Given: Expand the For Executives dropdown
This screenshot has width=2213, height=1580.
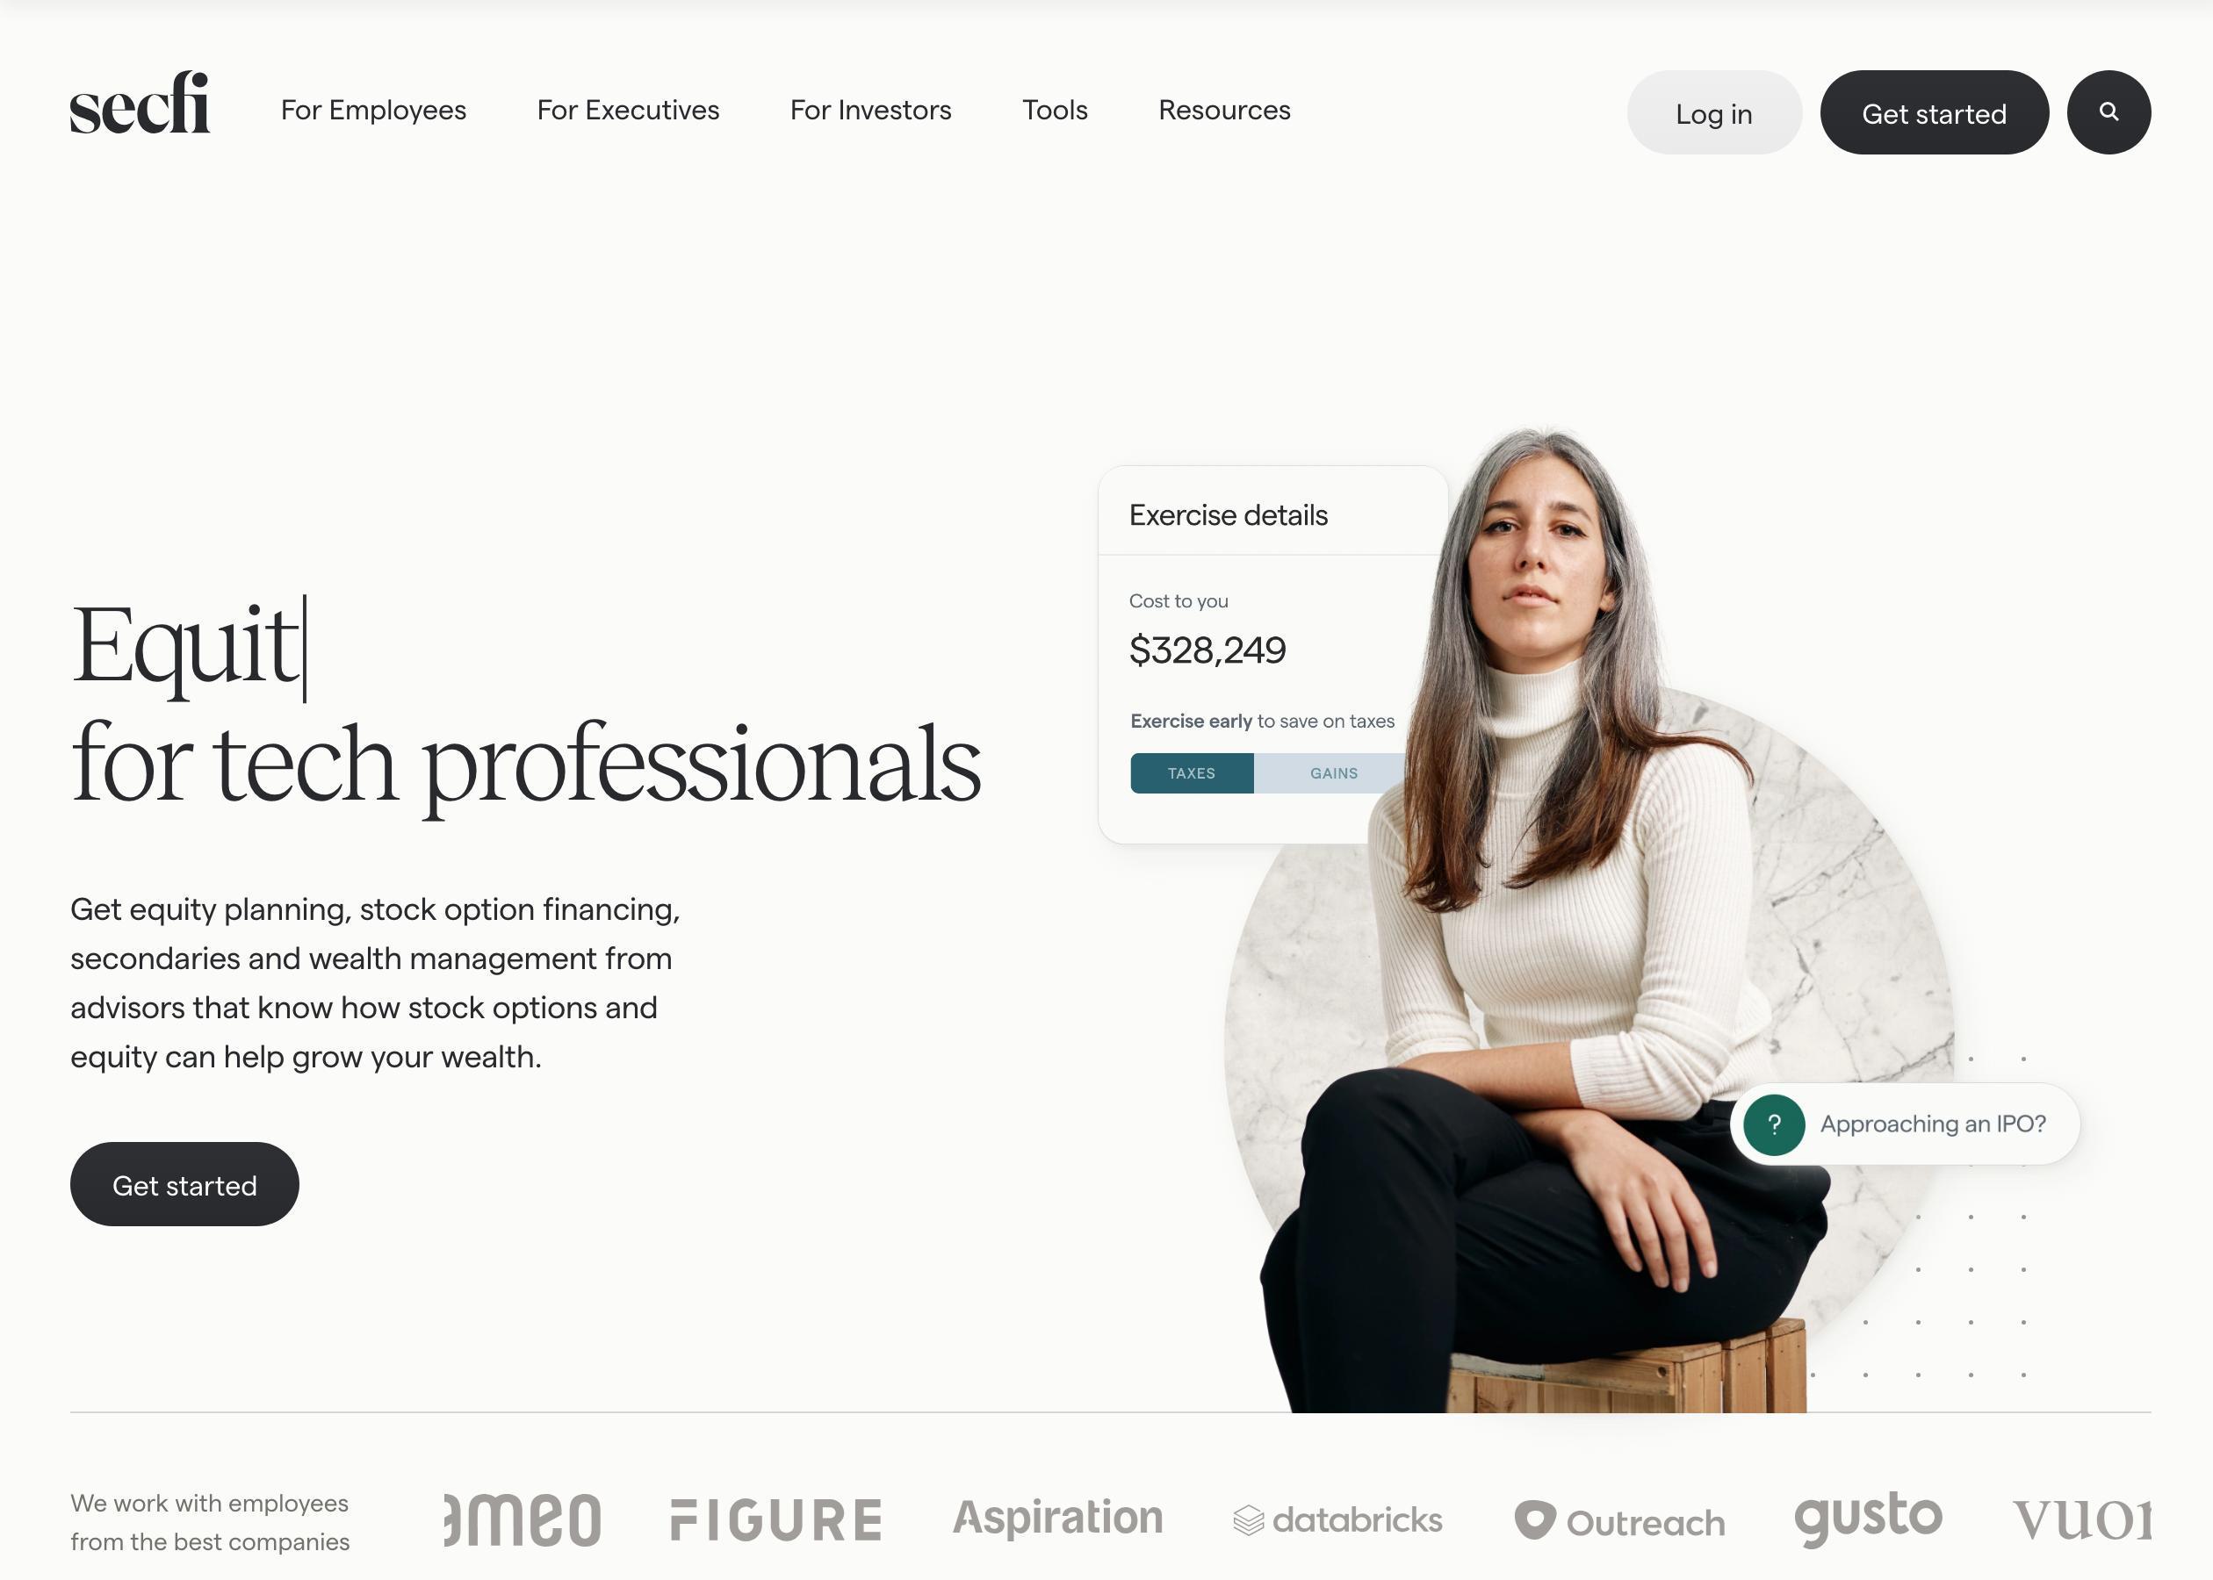Looking at the screenshot, I should [x=628, y=110].
